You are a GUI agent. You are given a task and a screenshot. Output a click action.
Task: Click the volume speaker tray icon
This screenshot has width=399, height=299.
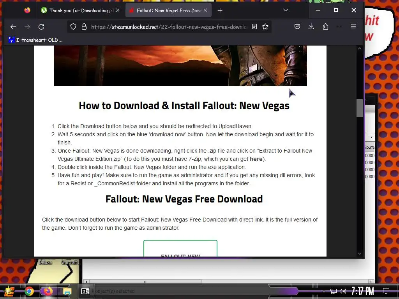point(343,291)
